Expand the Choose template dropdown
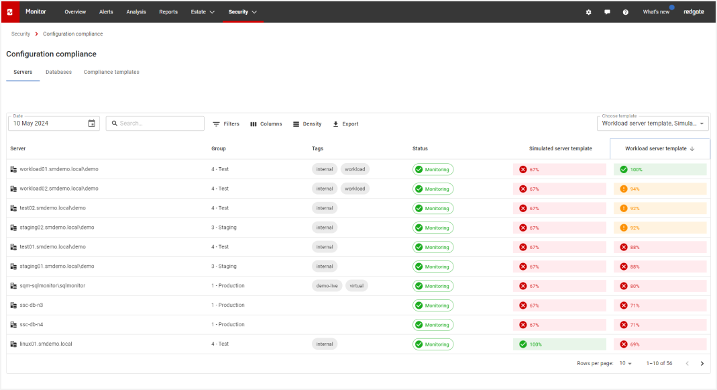717x390 pixels. [653, 124]
